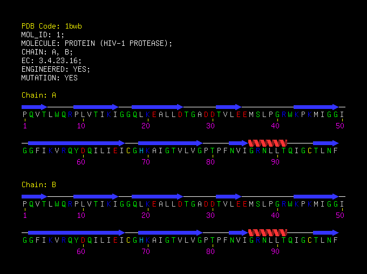Click position number 40 under Chain B
Viewport: 367px width, 274px height.
point(275,215)
